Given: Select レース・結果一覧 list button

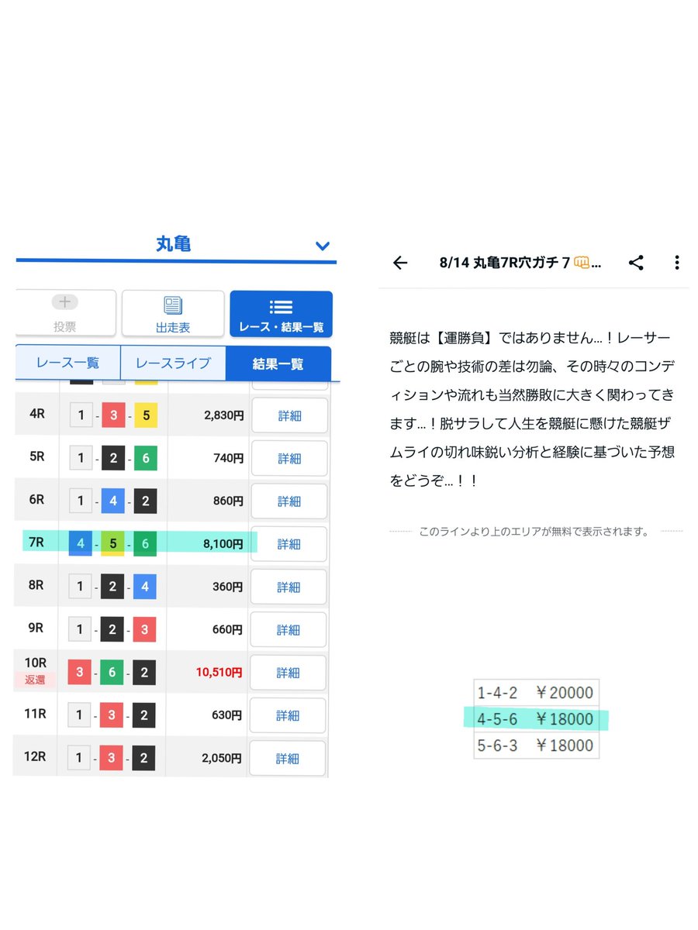Looking at the screenshot, I should (x=281, y=314).
